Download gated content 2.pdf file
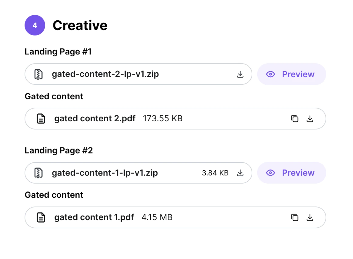Viewport: 353px width, 259px height. tap(310, 119)
